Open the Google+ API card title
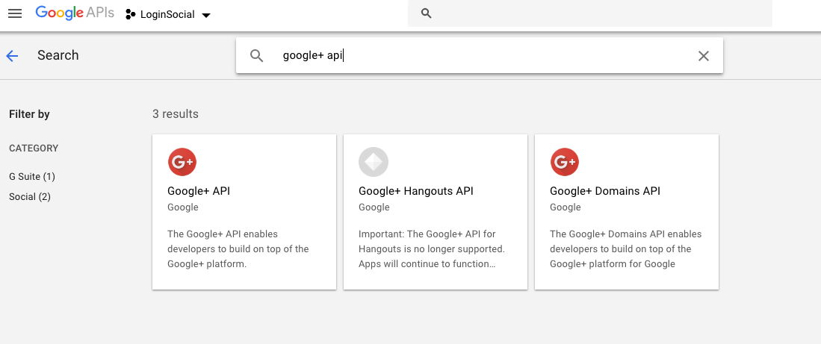This screenshot has width=821, height=344. (x=199, y=191)
